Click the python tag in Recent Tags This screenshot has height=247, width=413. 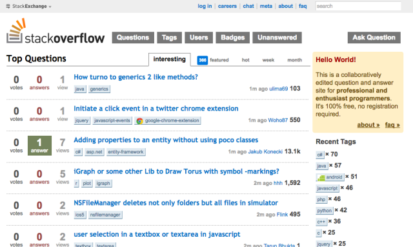click(x=325, y=211)
